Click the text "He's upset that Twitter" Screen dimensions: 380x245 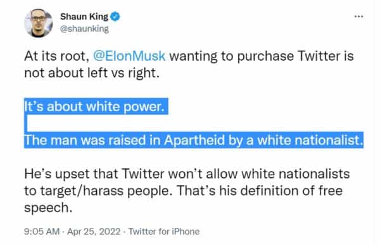pos(94,173)
